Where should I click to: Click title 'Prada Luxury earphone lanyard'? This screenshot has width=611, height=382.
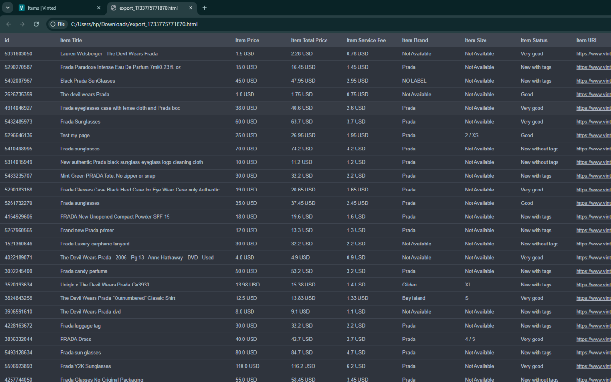(95, 244)
